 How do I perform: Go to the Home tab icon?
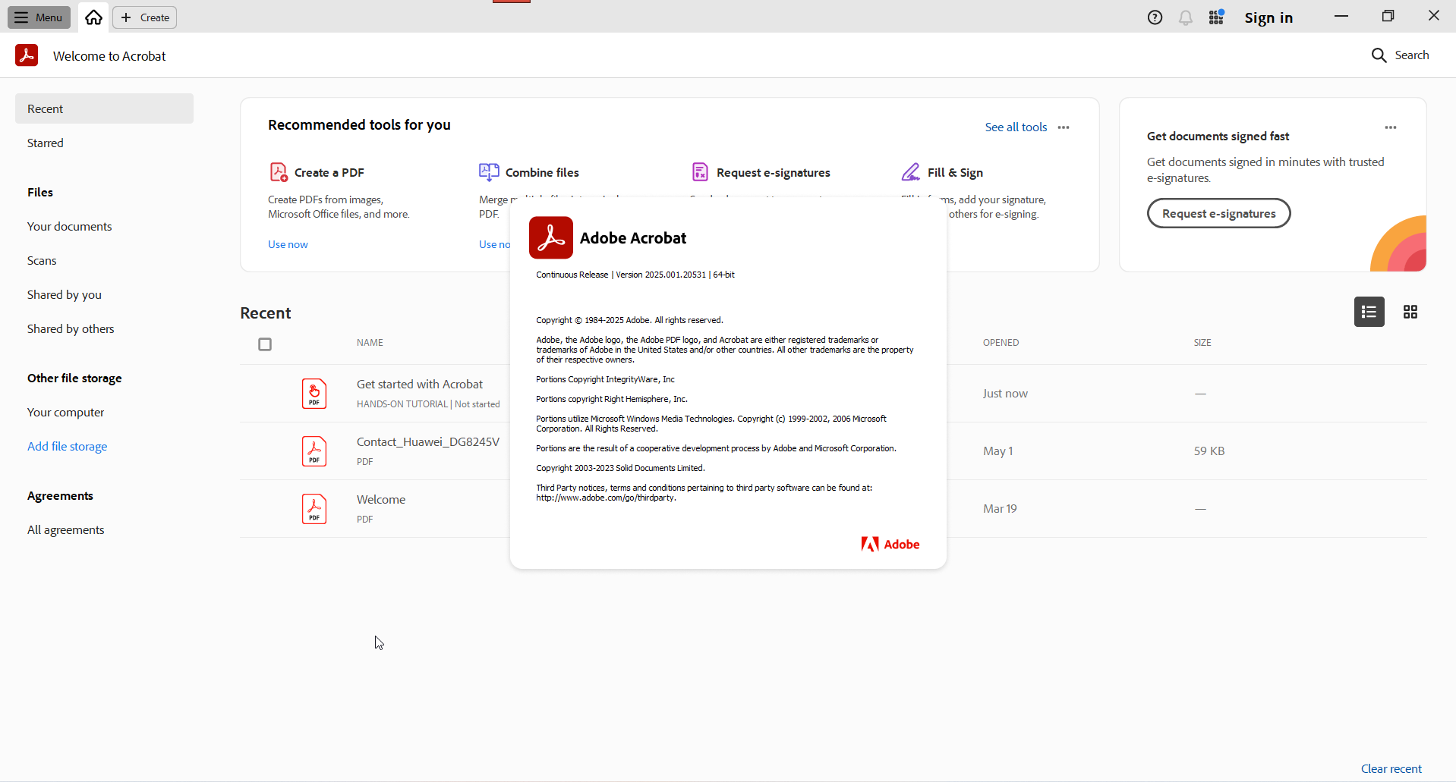point(93,17)
